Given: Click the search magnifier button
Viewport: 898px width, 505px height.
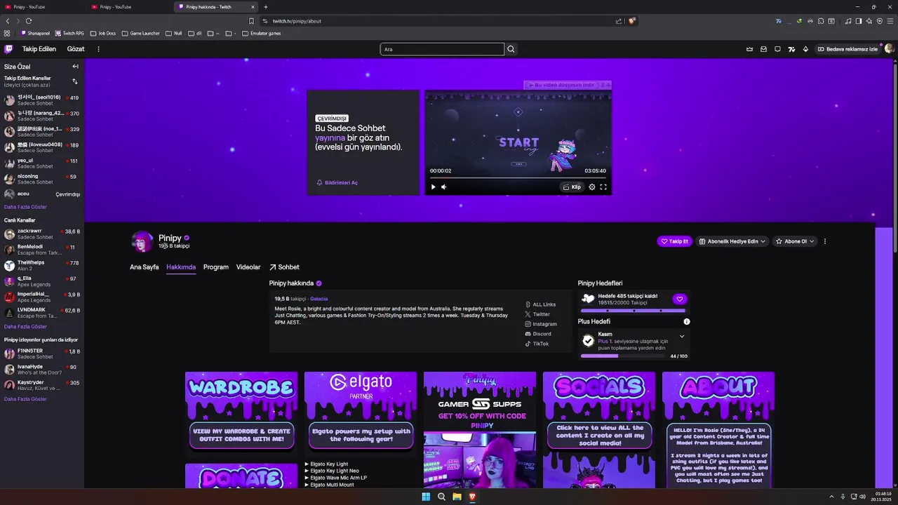Looking at the screenshot, I should pos(511,49).
